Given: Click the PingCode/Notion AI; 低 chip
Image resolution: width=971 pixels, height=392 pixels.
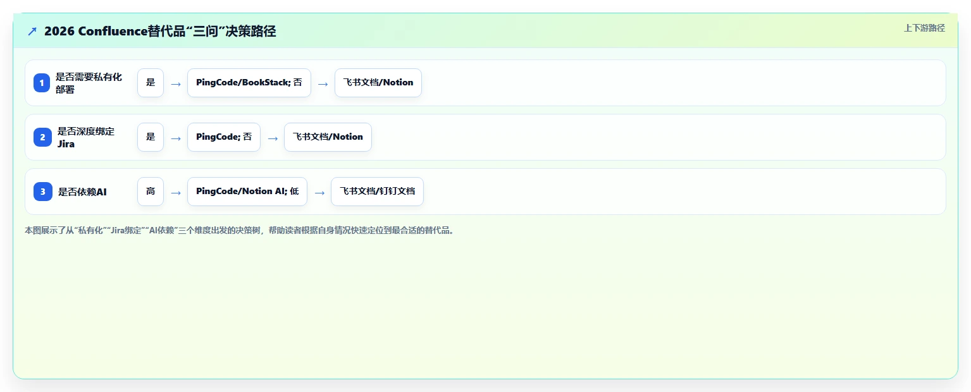Looking at the screenshot, I should pos(247,192).
